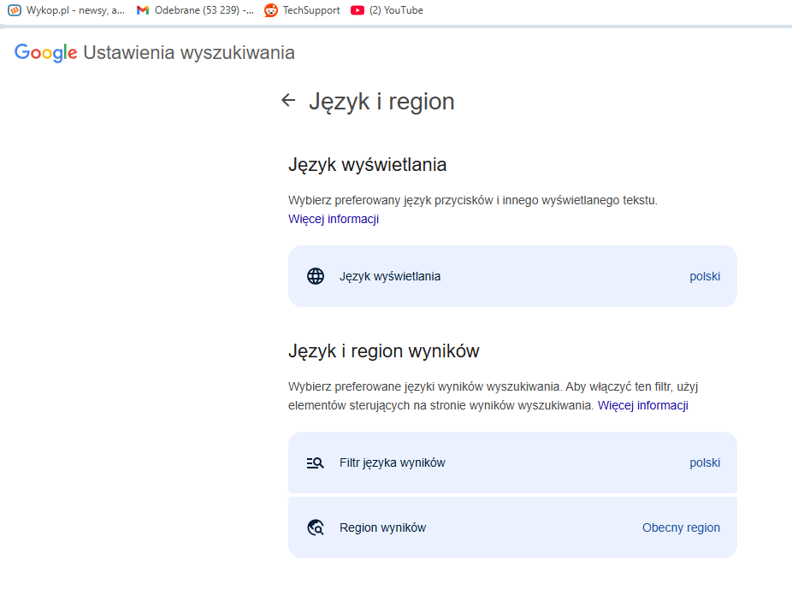This screenshot has width=792, height=595.
Task: Click the Google logo
Action: [x=46, y=53]
